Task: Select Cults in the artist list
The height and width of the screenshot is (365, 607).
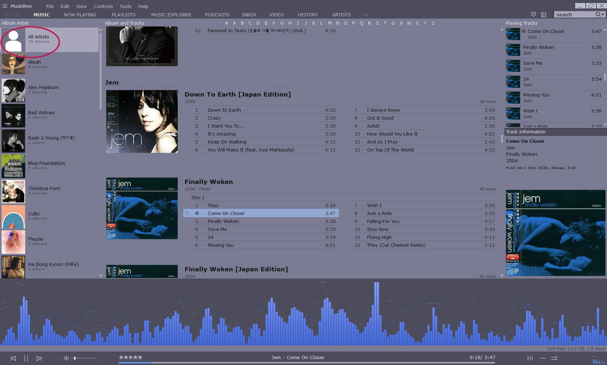Action: coord(50,216)
